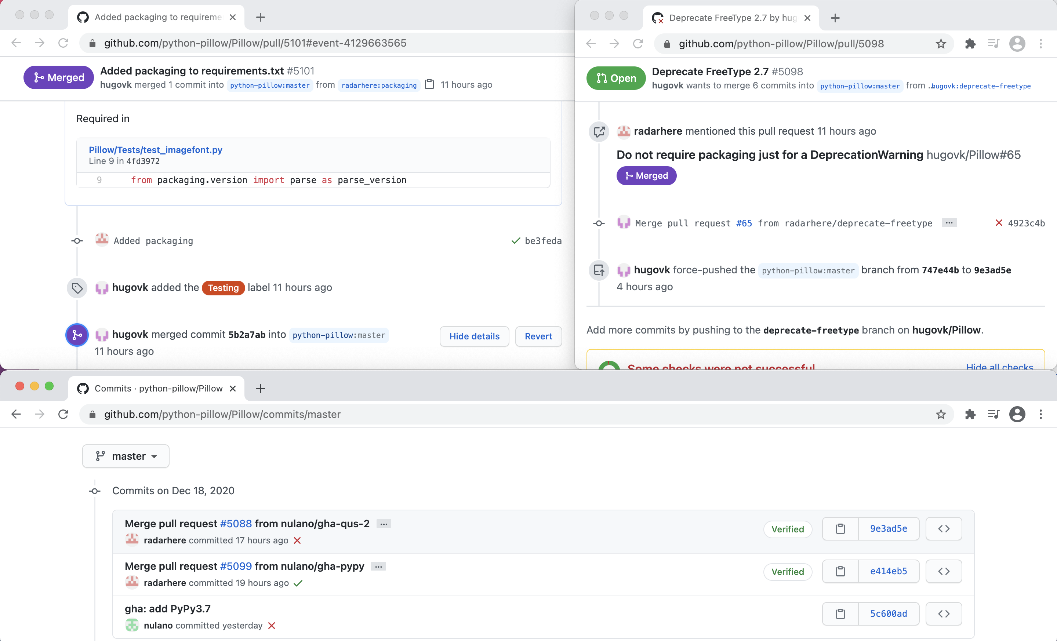
Task: Open commit 4923c4b link
Action: coord(1026,223)
